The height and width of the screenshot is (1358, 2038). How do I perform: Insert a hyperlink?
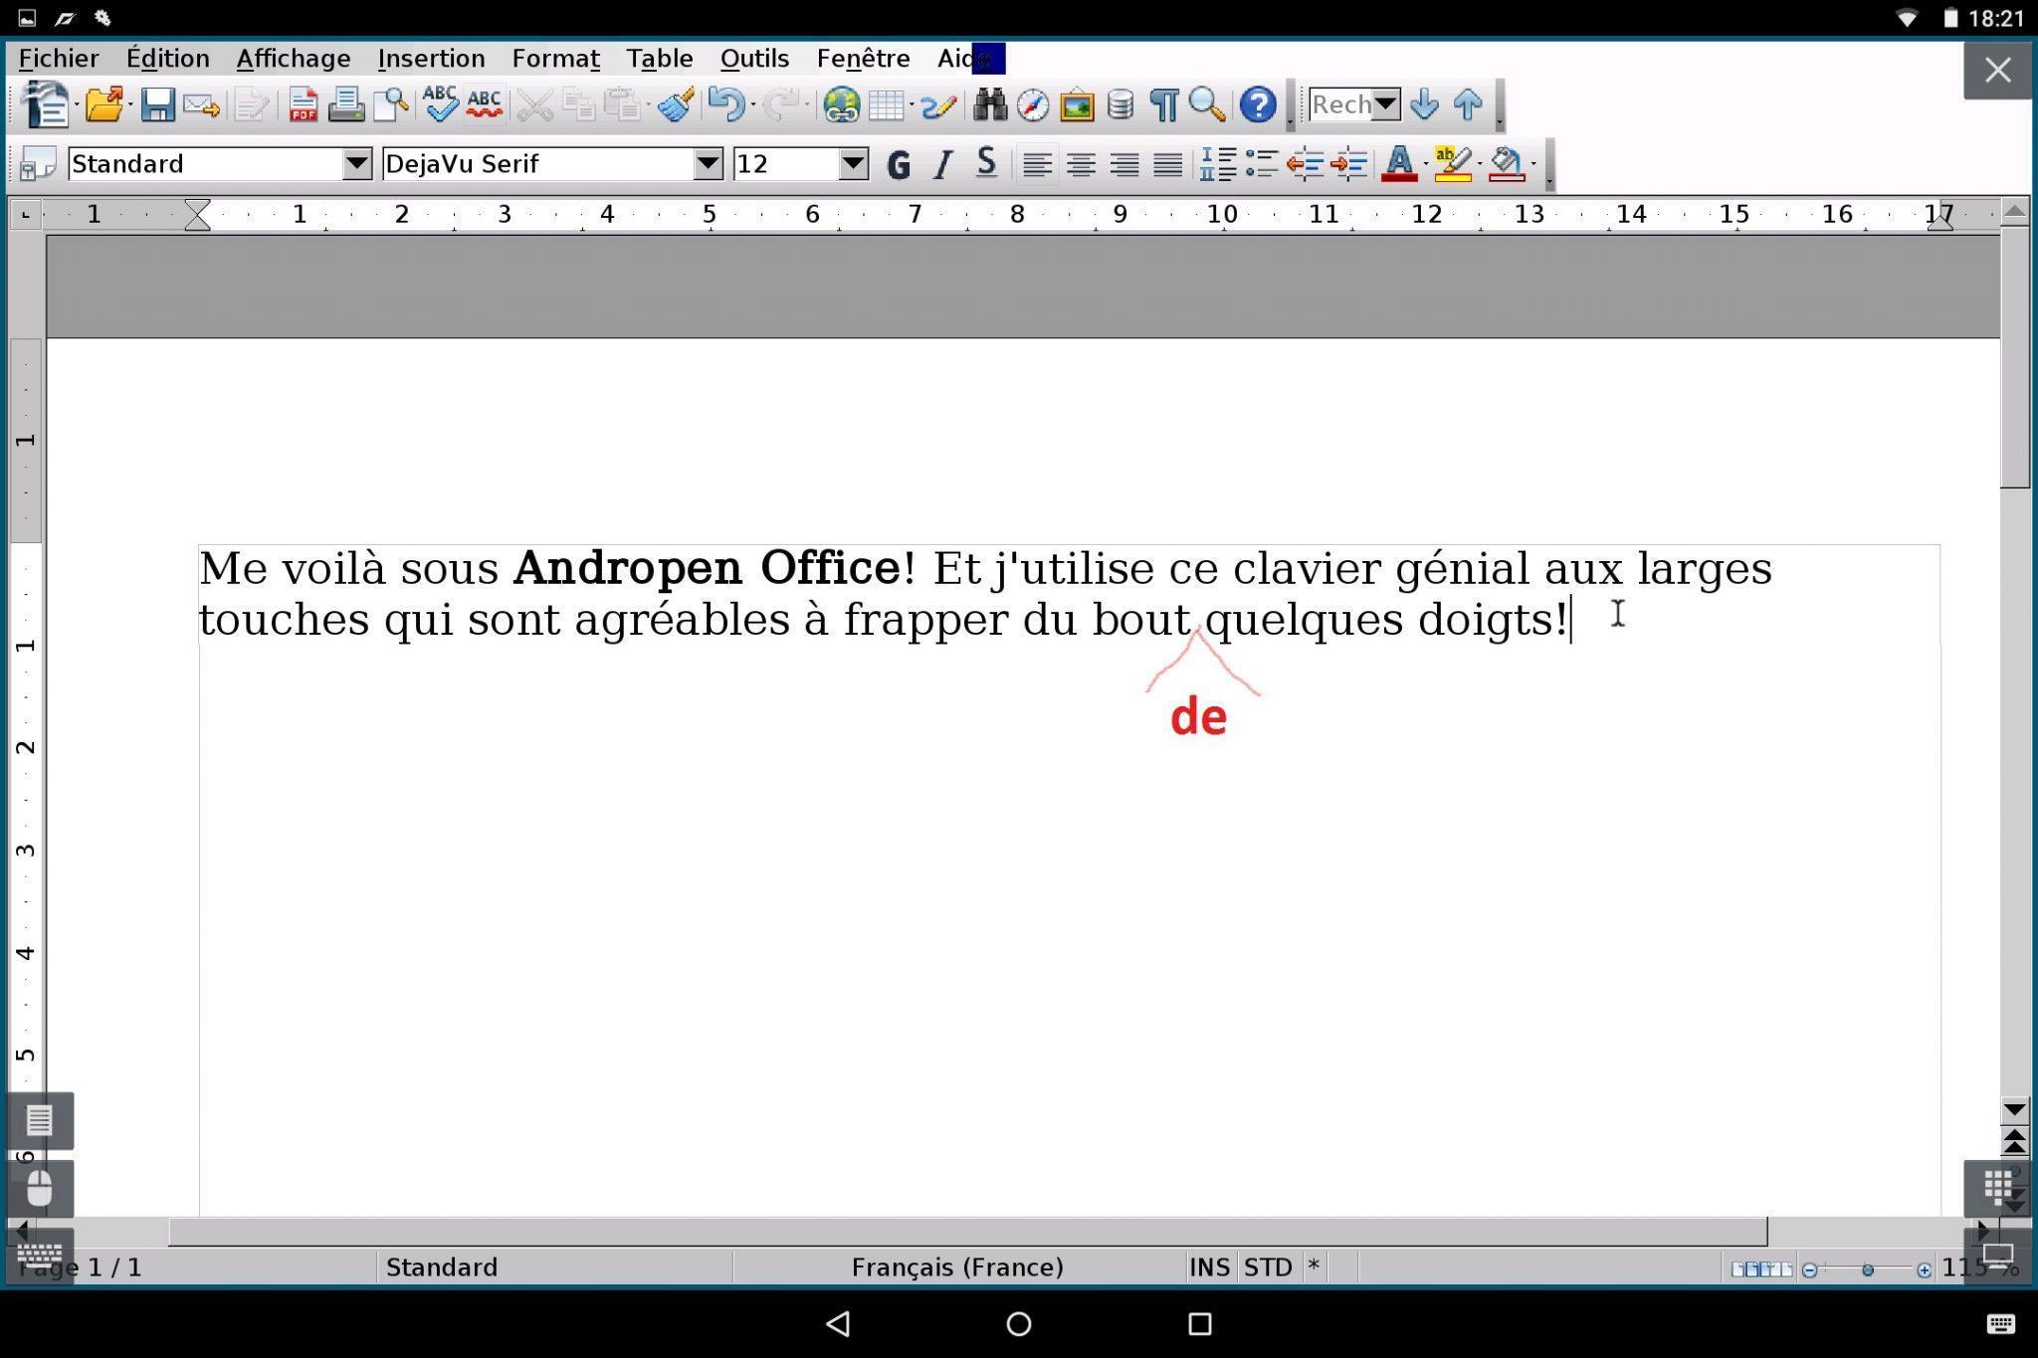[841, 104]
